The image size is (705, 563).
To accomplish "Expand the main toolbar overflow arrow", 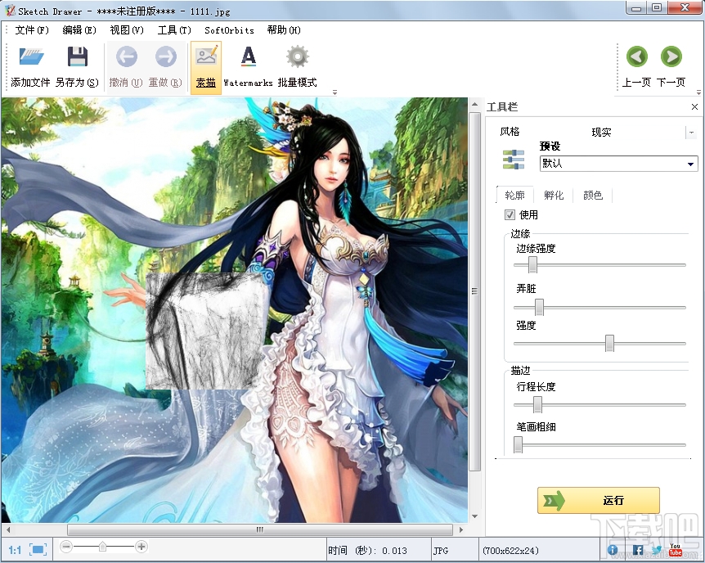I will pyautogui.click(x=335, y=92).
